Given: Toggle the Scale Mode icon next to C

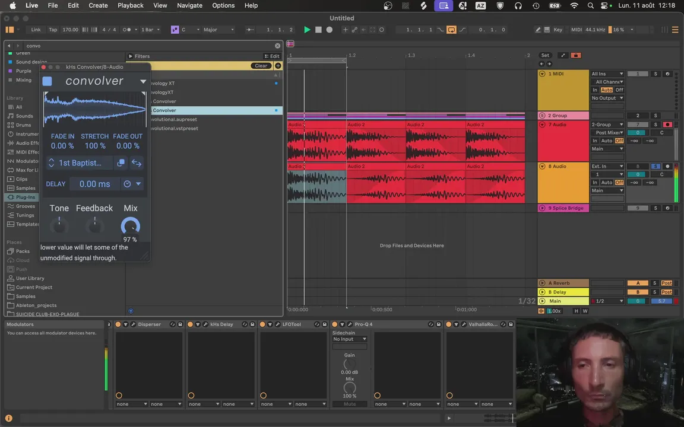Looking at the screenshot, I should coord(175,30).
